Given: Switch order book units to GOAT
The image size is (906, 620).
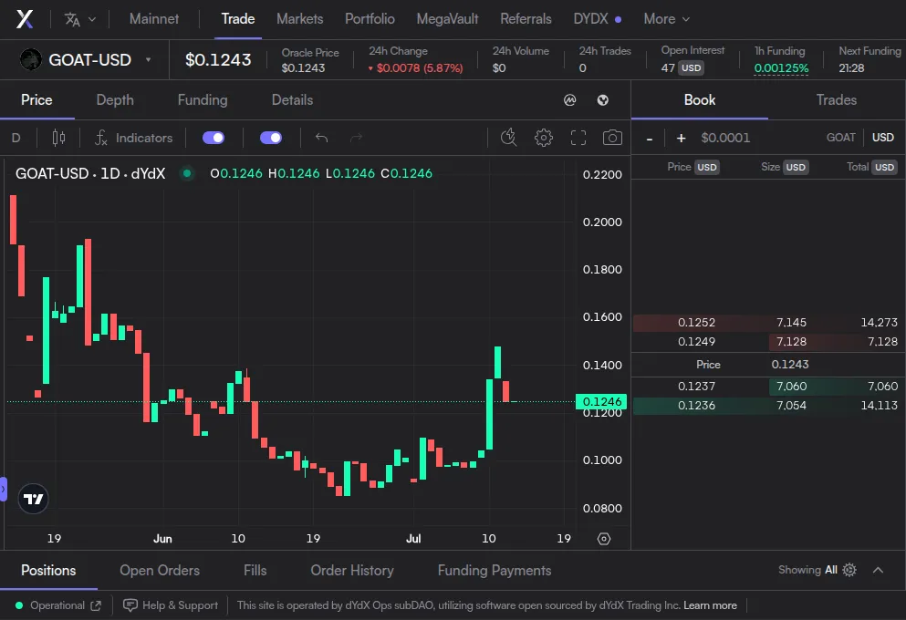Looking at the screenshot, I should pos(840,138).
